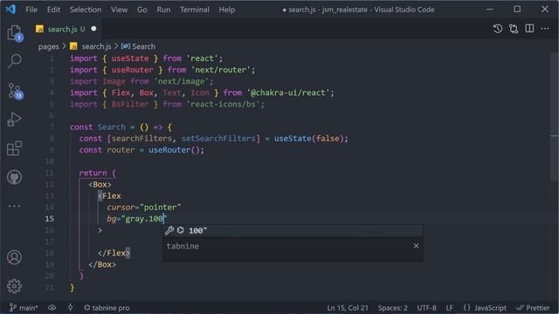This screenshot has width=559, height=314.
Task: Click the unsaved dot on search.js tab
Action: 93,29
